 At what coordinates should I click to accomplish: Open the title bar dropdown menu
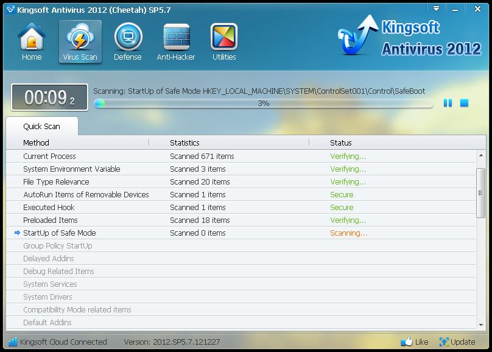click(436, 9)
